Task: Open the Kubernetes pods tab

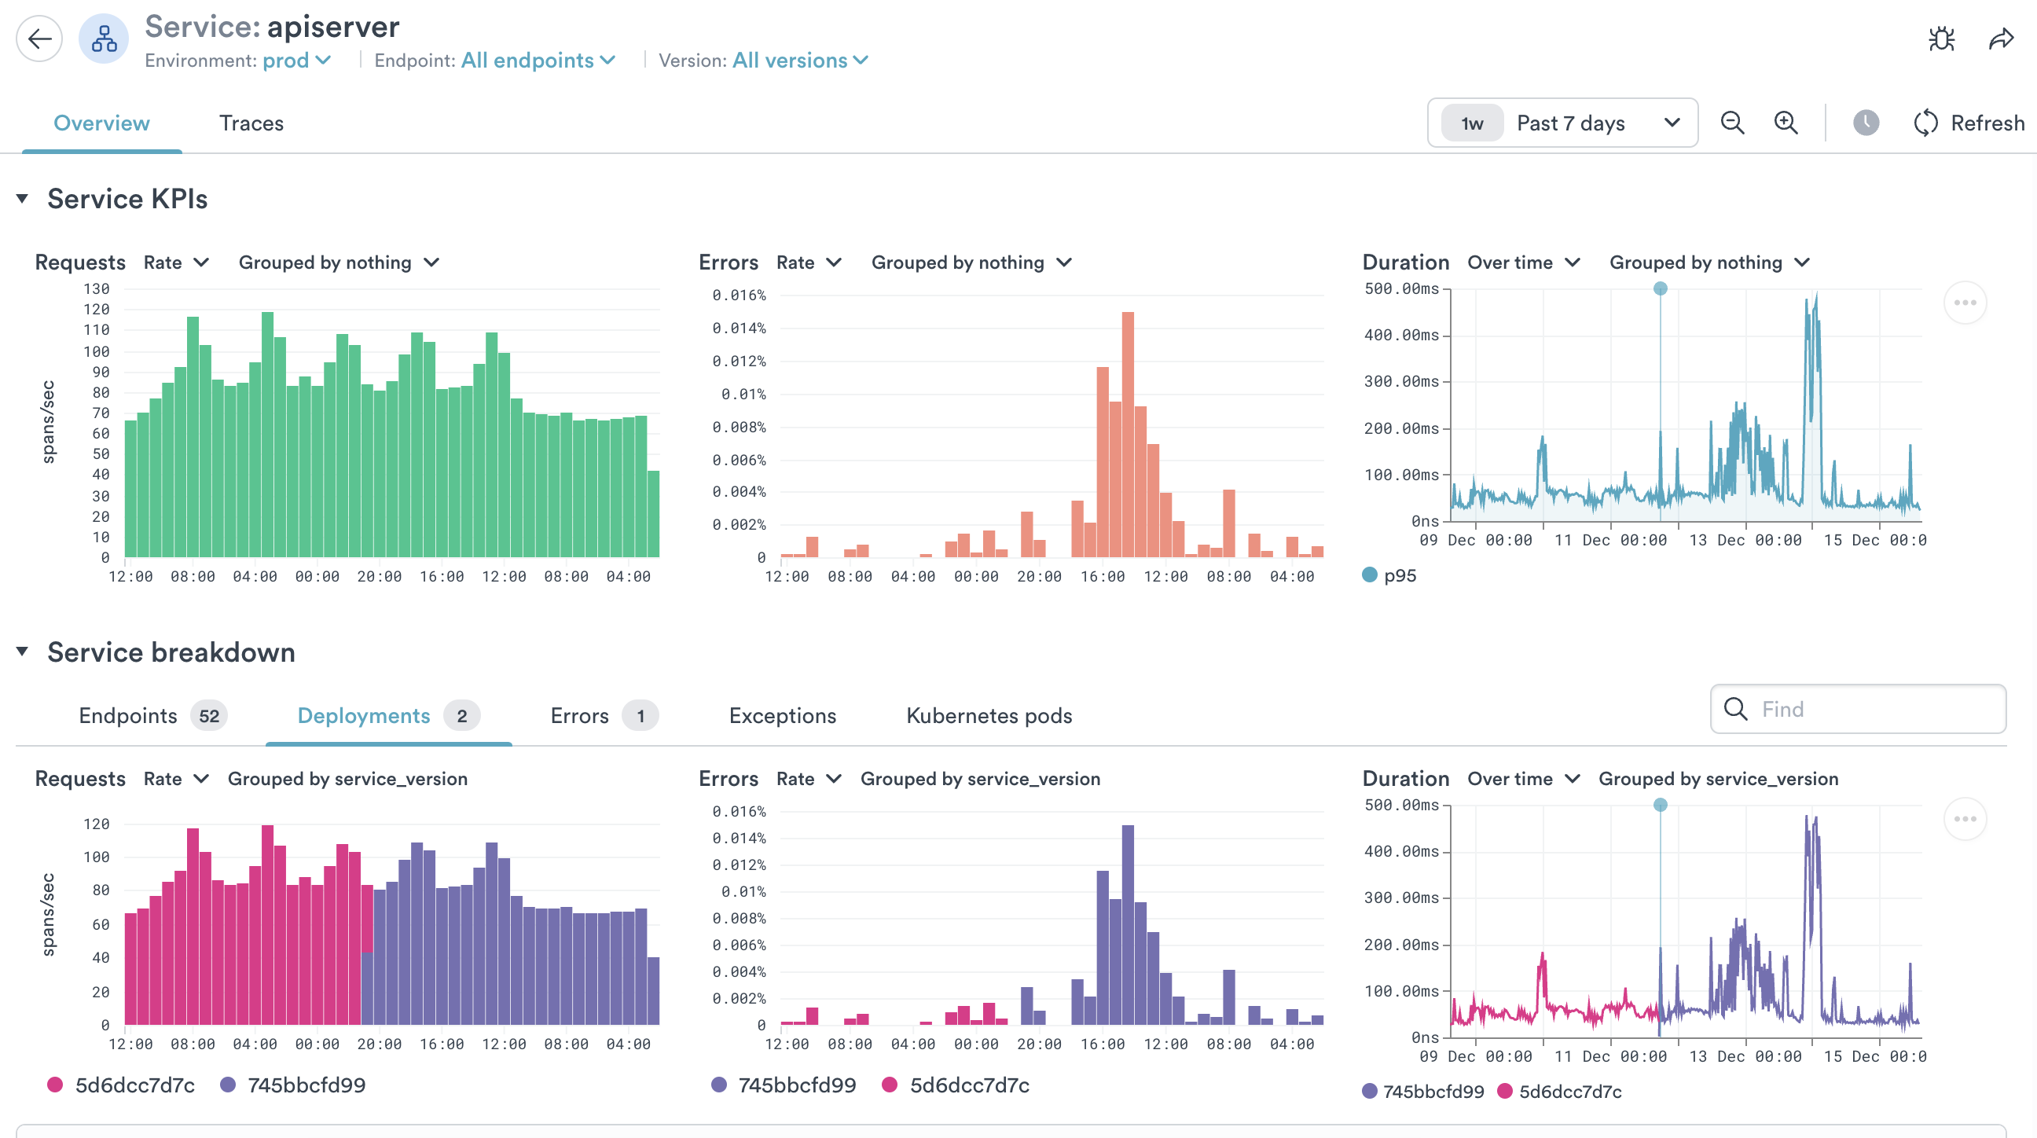Action: pos(989,715)
